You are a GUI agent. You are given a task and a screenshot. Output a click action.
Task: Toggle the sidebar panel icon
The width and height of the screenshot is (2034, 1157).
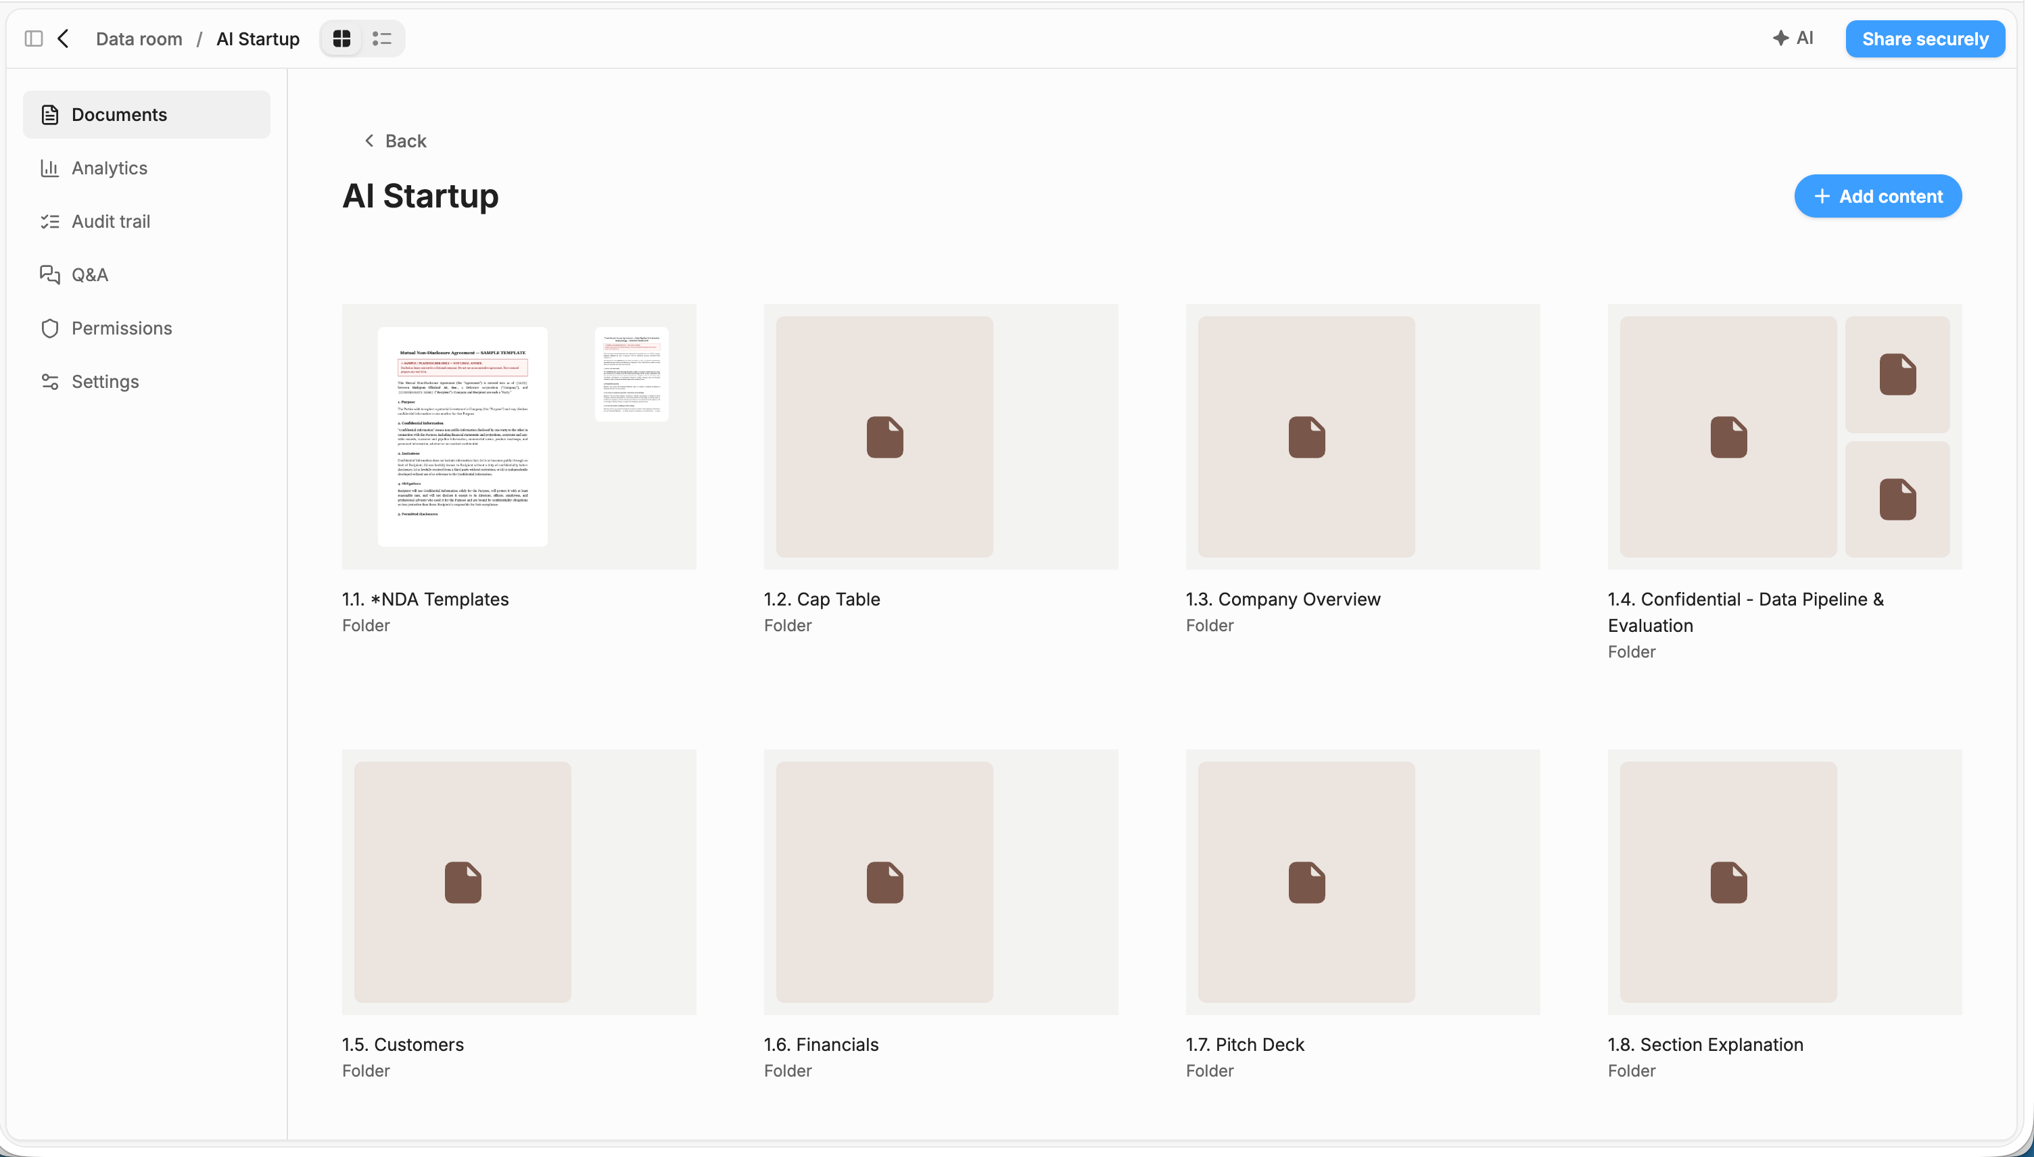pos(33,38)
